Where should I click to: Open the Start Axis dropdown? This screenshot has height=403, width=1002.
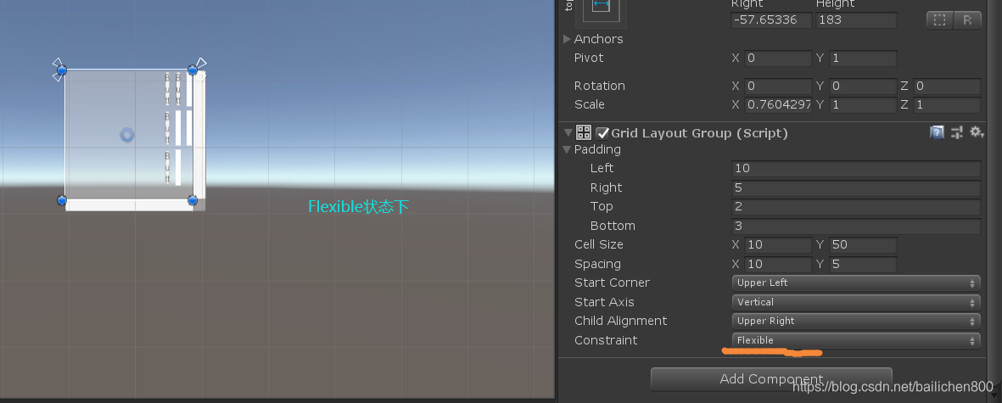pos(856,302)
